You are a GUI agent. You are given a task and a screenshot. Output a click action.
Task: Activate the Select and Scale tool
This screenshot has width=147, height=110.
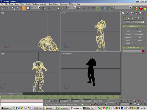point(58,8)
